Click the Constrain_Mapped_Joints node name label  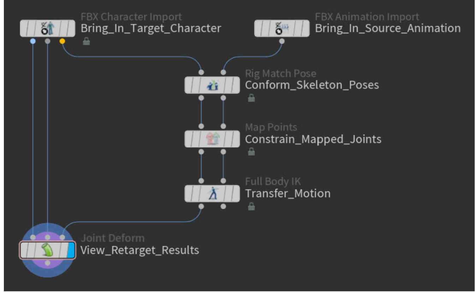click(313, 139)
